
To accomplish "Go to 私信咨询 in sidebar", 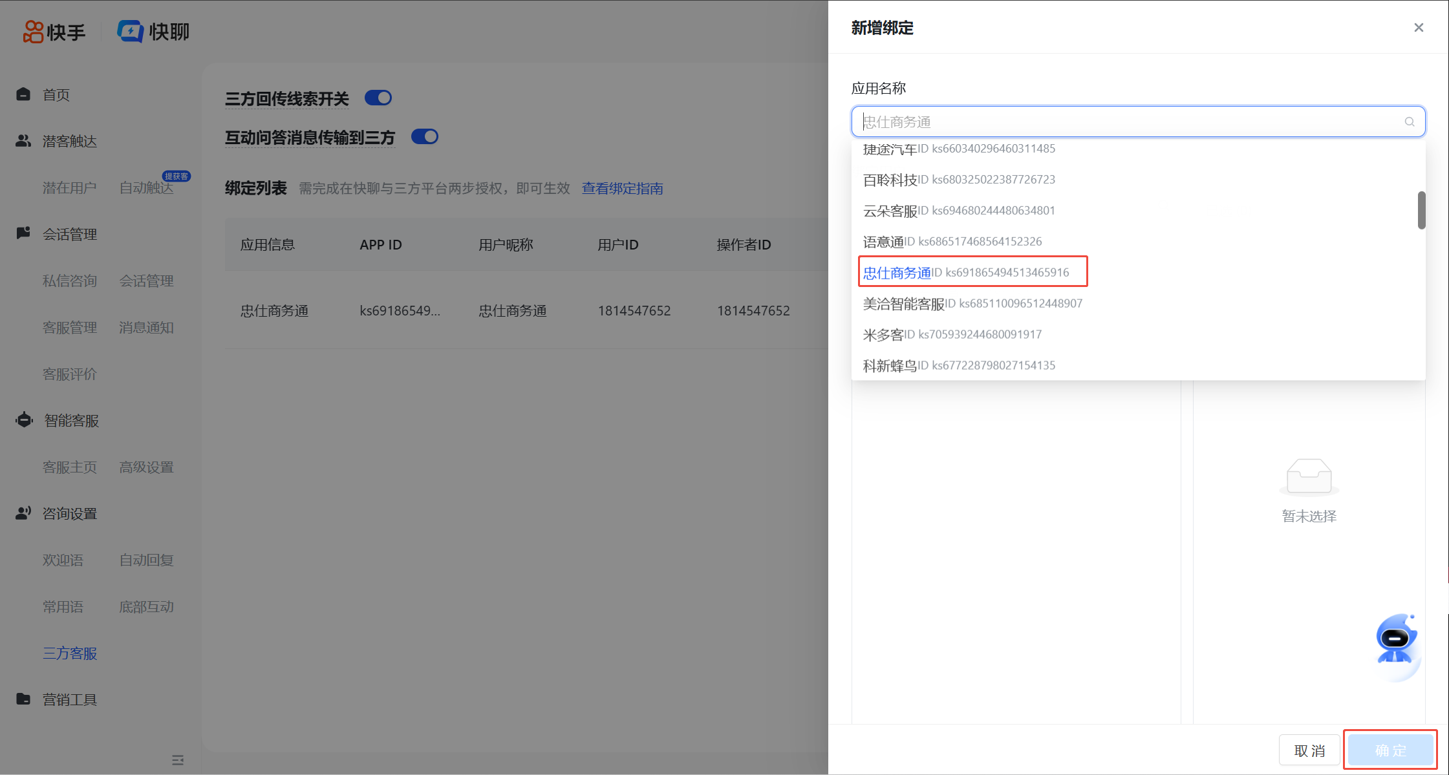I will click(x=70, y=281).
